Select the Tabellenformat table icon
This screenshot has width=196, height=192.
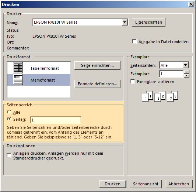pyautogui.click(x=18, y=68)
